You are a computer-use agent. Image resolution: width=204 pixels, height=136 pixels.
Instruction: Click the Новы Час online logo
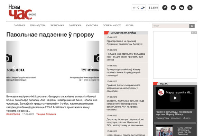tap(22, 12)
